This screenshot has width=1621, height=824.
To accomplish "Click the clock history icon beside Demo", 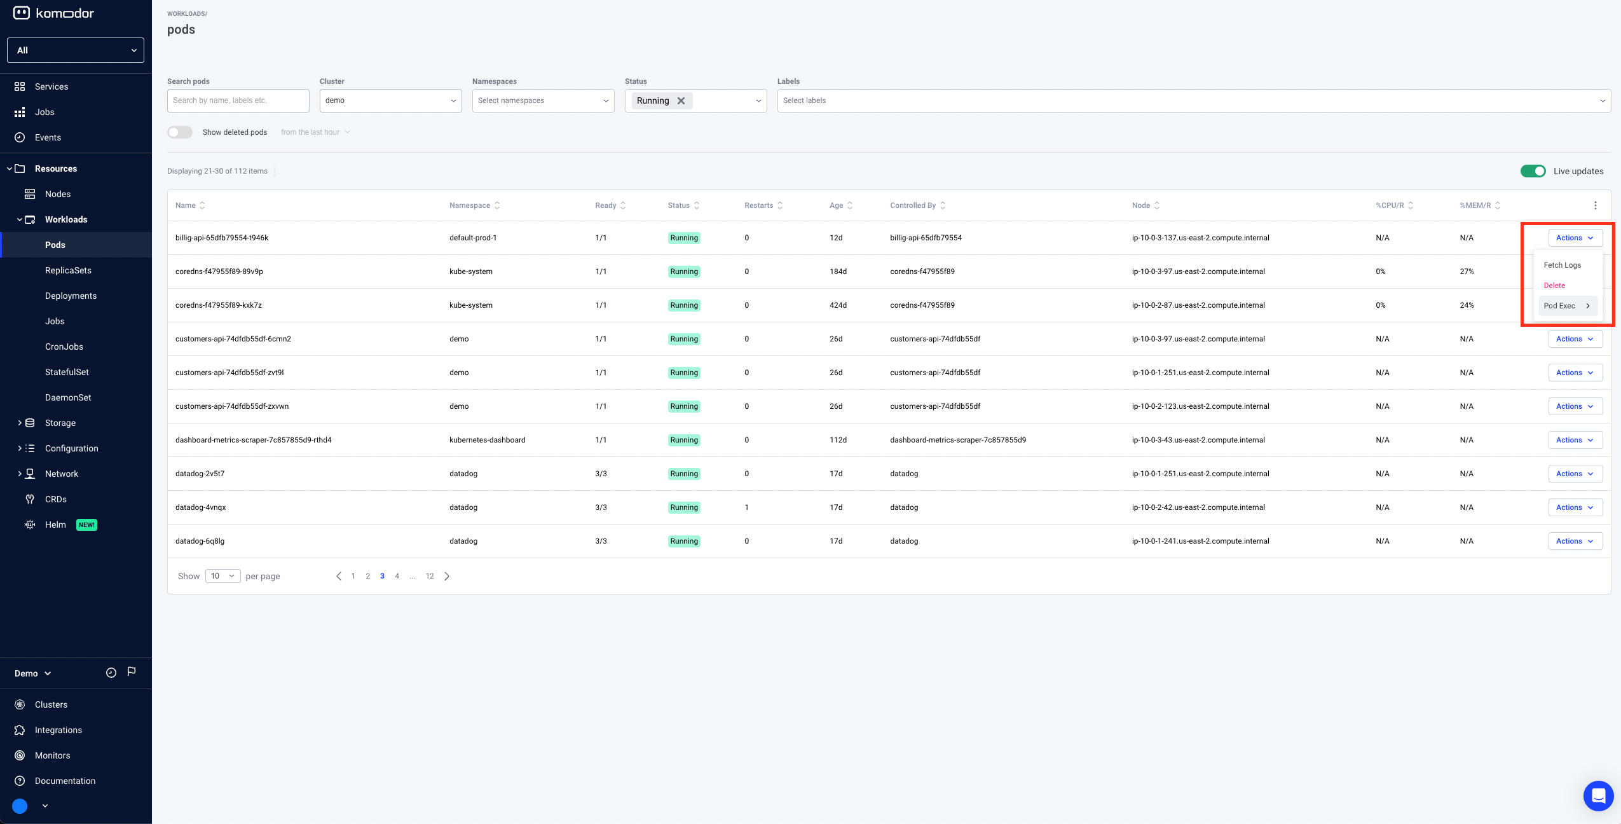I will tap(111, 673).
